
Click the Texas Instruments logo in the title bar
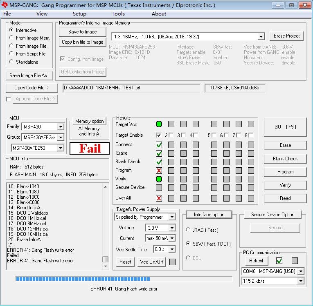pyautogui.click(x=4, y=5)
